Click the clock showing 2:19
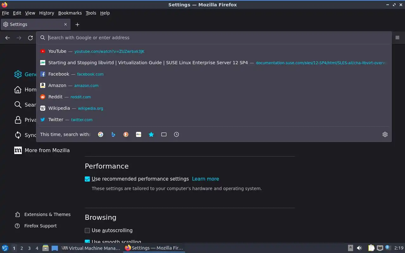This screenshot has height=253, width=405. click(x=399, y=248)
